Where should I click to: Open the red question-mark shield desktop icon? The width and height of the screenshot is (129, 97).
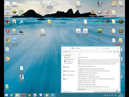pos(107,13)
